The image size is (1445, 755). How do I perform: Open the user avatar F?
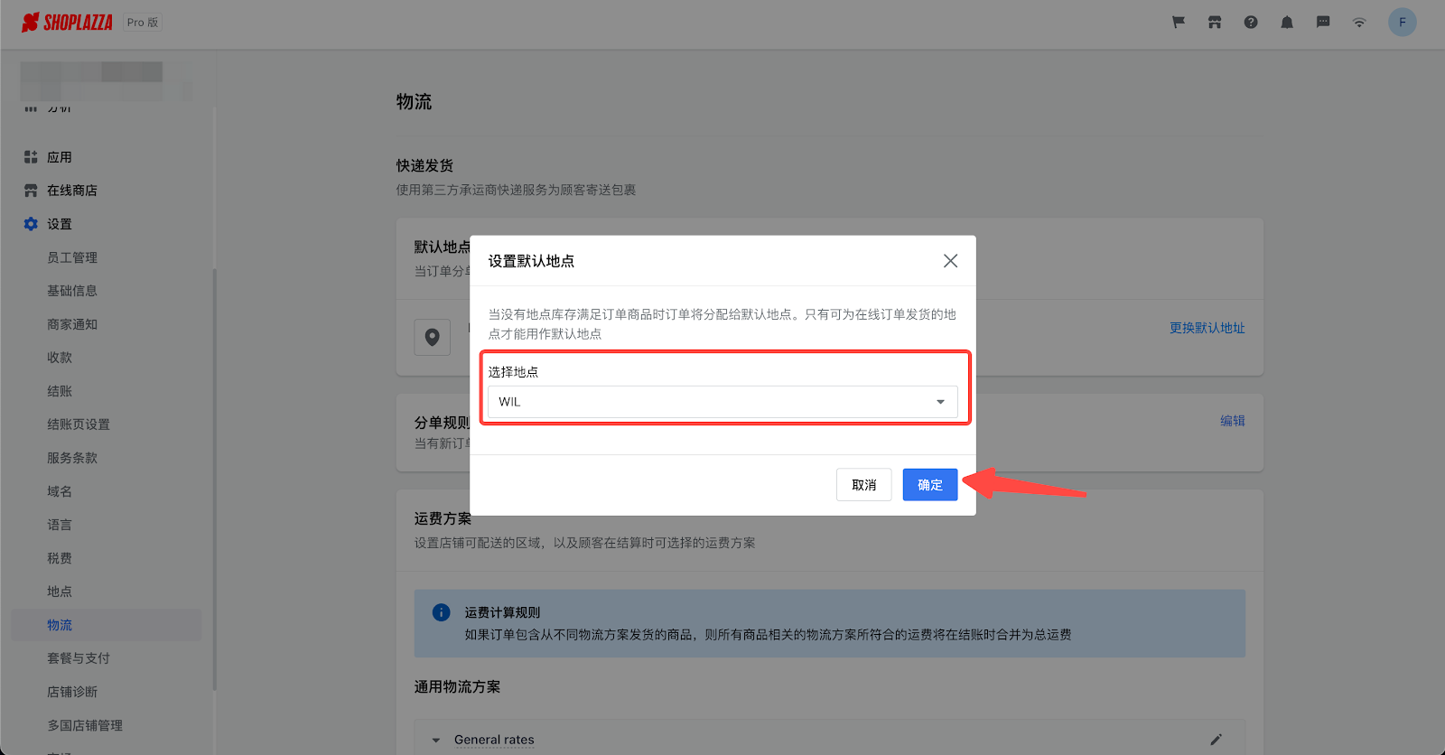(1403, 23)
